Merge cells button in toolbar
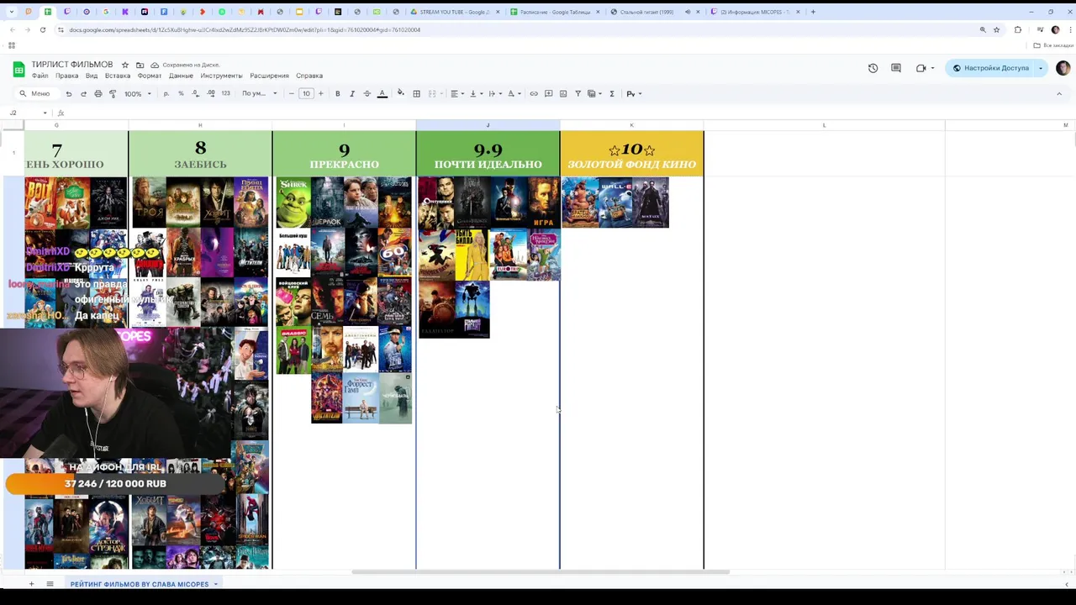 (x=432, y=93)
